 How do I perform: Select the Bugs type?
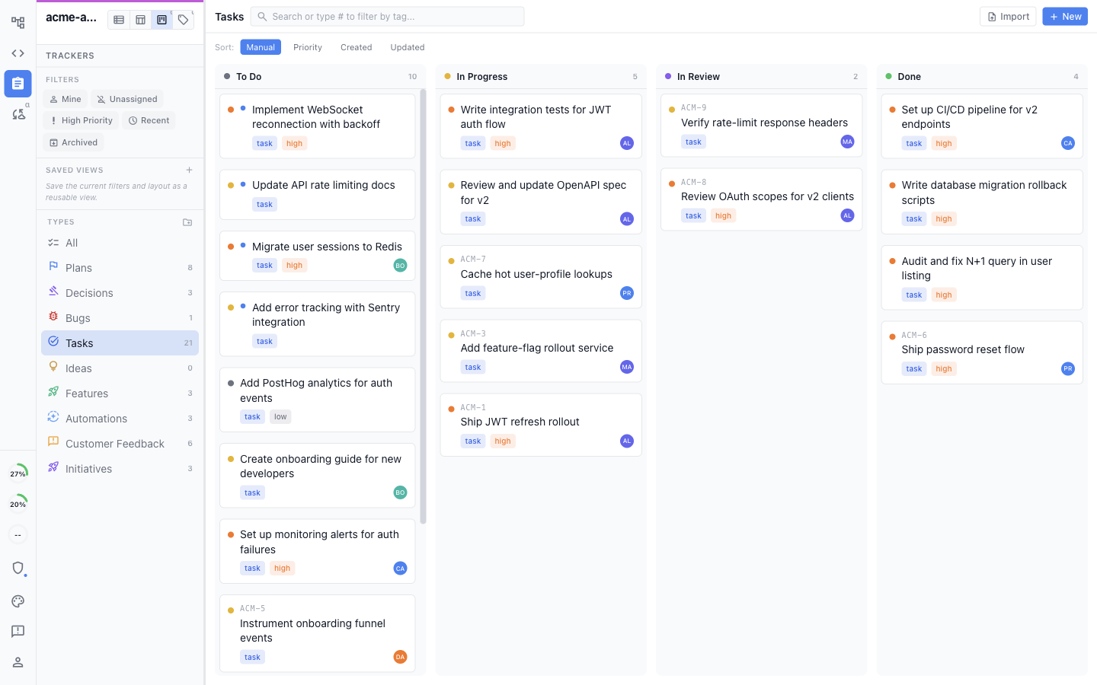click(x=120, y=318)
